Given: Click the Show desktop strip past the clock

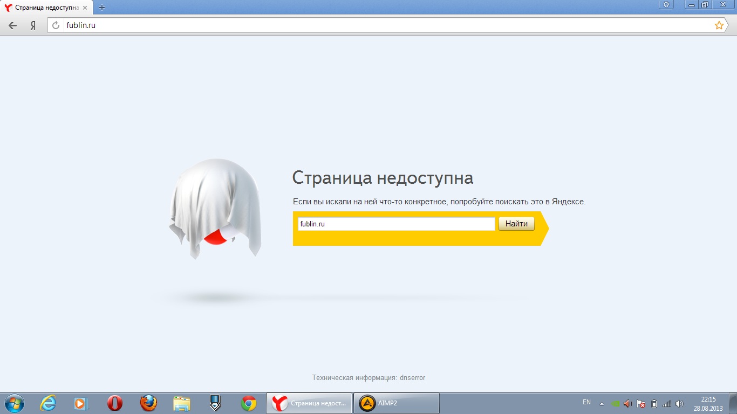Looking at the screenshot, I should coord(733,403).
